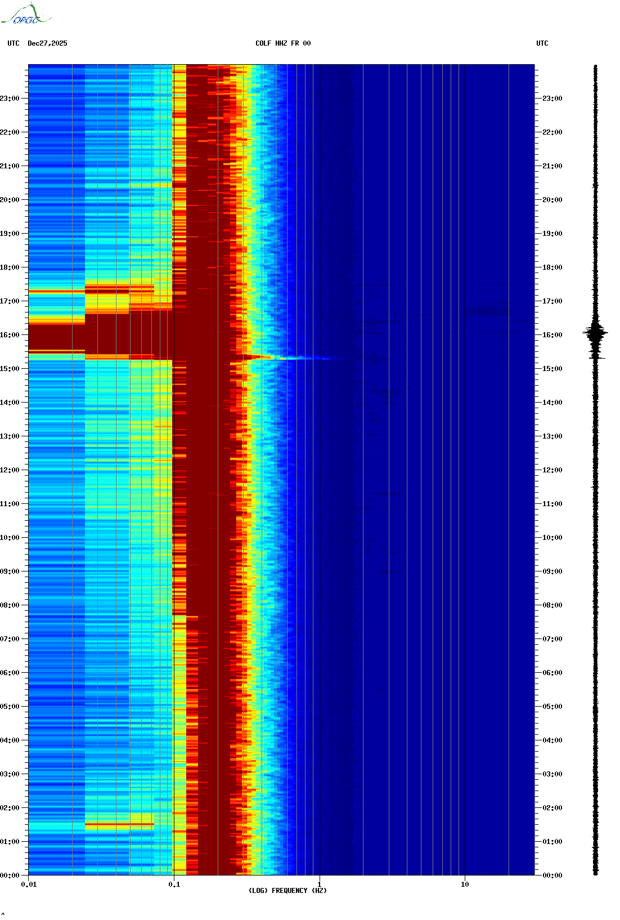
Task: Click the OGS logo in the top-left corner
Action: 25,15
